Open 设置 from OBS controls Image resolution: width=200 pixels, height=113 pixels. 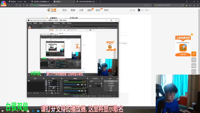tap(111, 88)
